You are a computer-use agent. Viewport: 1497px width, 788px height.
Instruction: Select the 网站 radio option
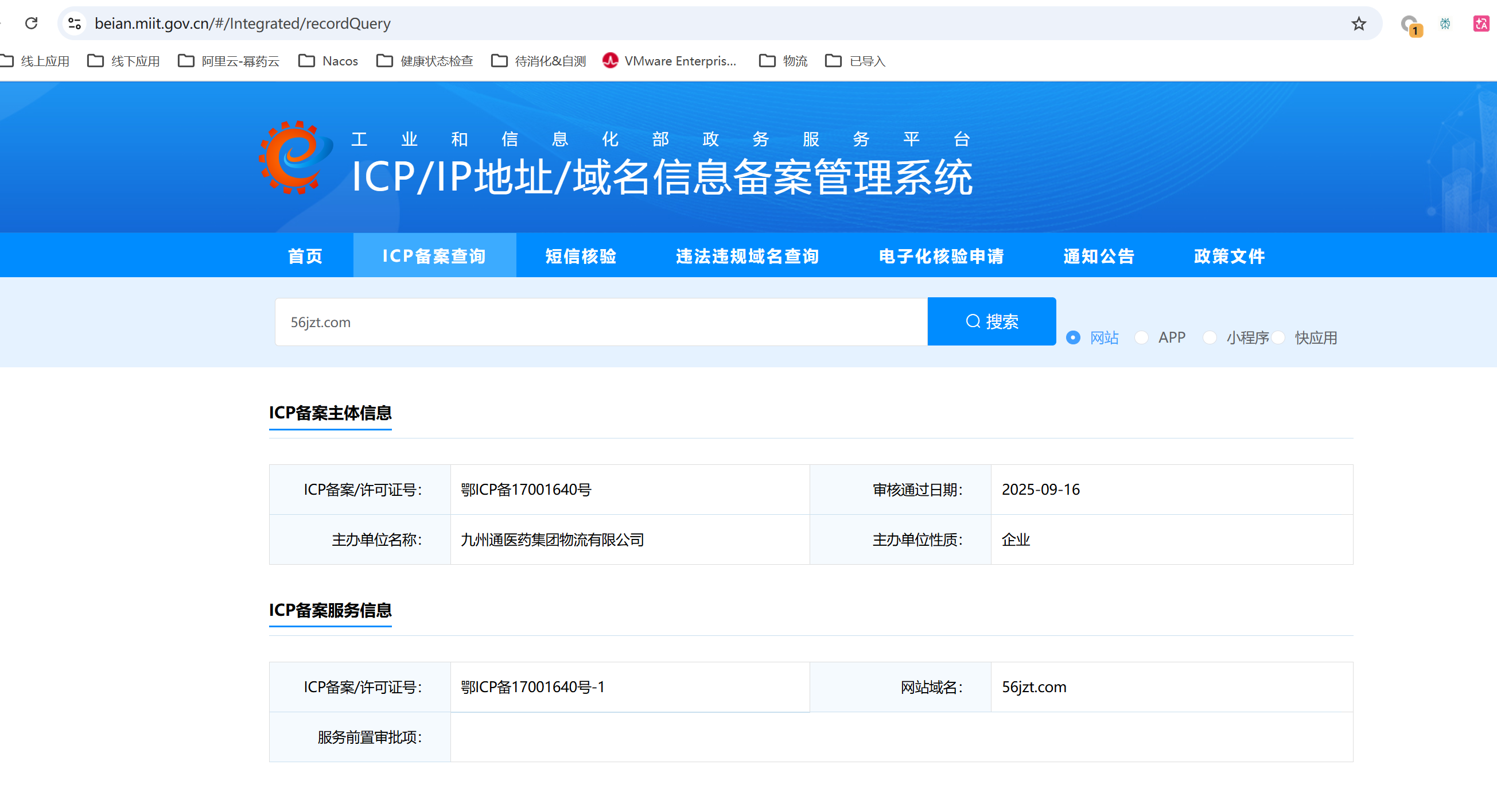1074,337
